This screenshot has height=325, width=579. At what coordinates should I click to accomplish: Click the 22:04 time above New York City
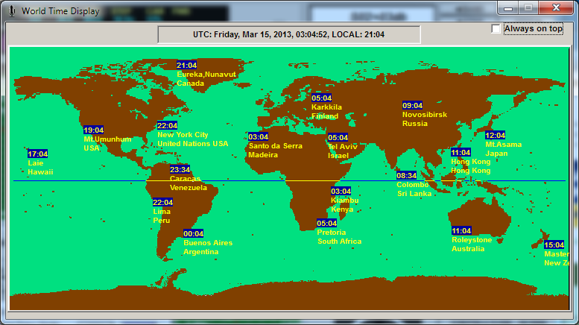(167, 125)
